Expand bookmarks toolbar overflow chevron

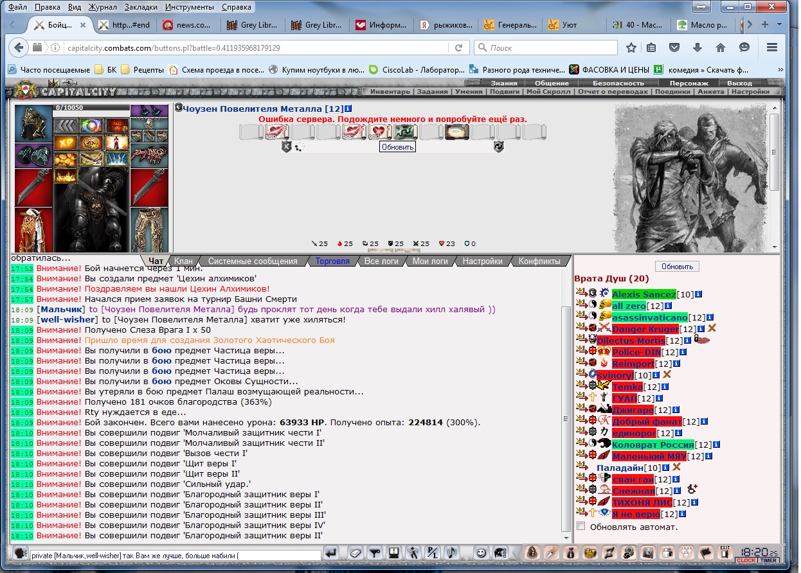coord(780,69)
